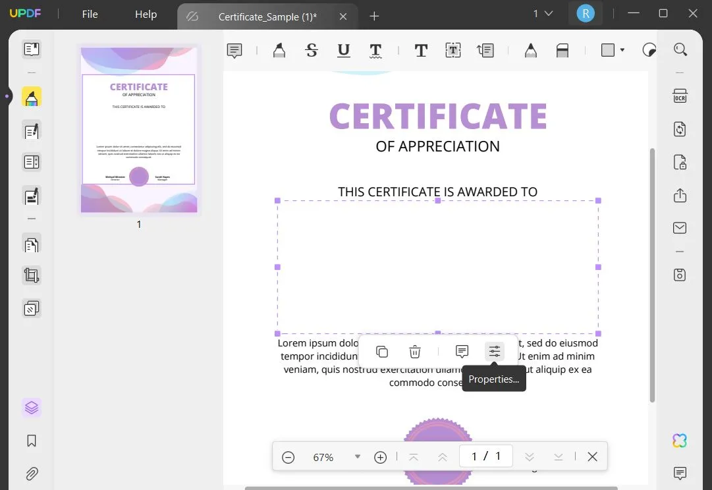The width and height of the screenshot is (712, 490).
Task: Toggle strikethrough formatting
Action: click(312, 50)
